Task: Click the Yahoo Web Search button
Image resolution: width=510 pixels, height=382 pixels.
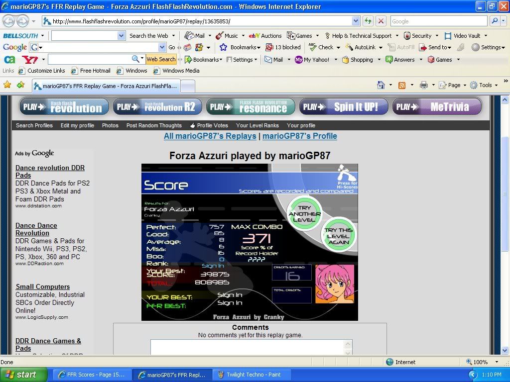Action: 160,59
